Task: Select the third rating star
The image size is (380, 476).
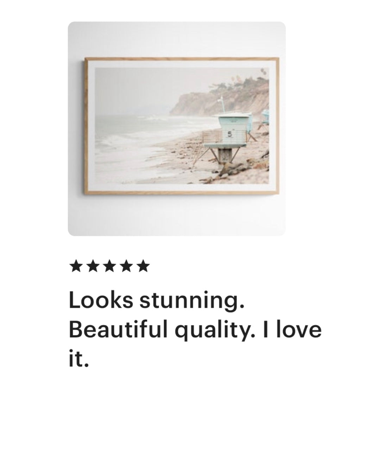Action: coord(109,266)
